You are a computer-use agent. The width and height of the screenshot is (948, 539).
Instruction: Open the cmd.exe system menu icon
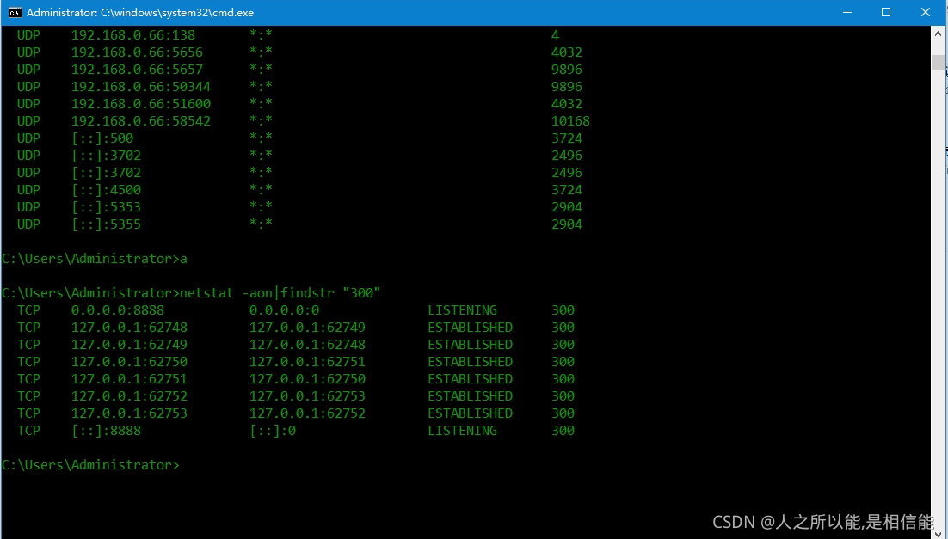click(x=15, y=13)
